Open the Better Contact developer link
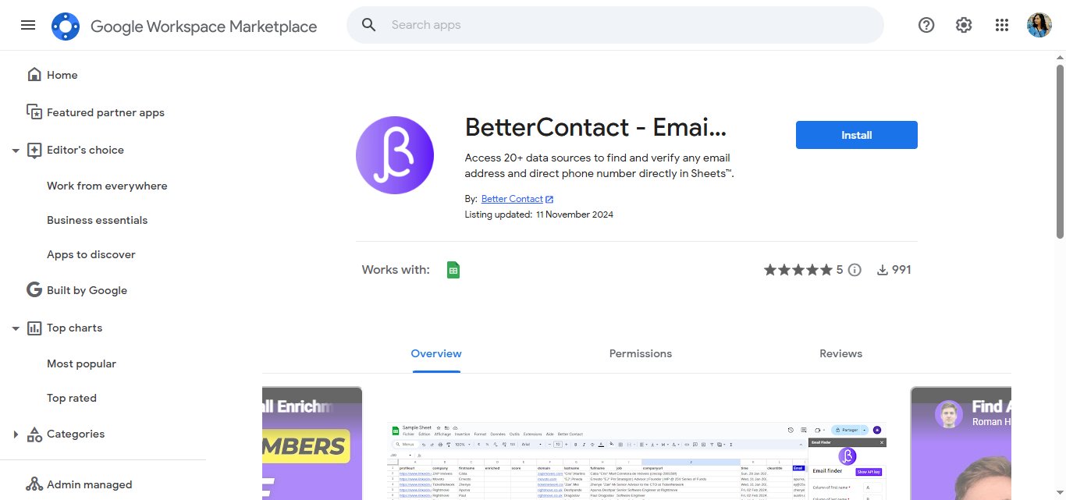The width and height of the screenshot is (1066, 500). coord(512,199)
